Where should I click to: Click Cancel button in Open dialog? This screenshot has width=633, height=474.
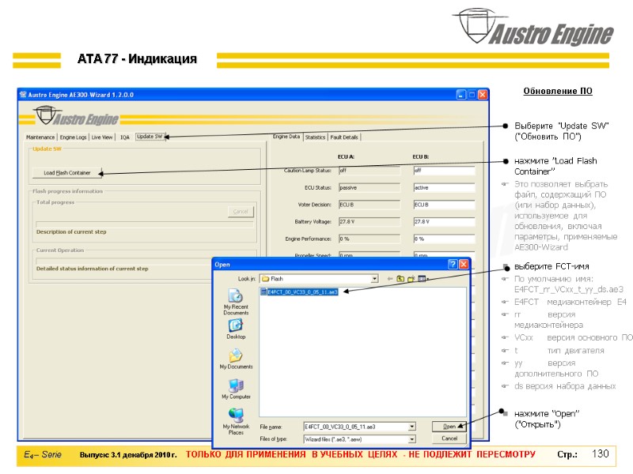449,438
